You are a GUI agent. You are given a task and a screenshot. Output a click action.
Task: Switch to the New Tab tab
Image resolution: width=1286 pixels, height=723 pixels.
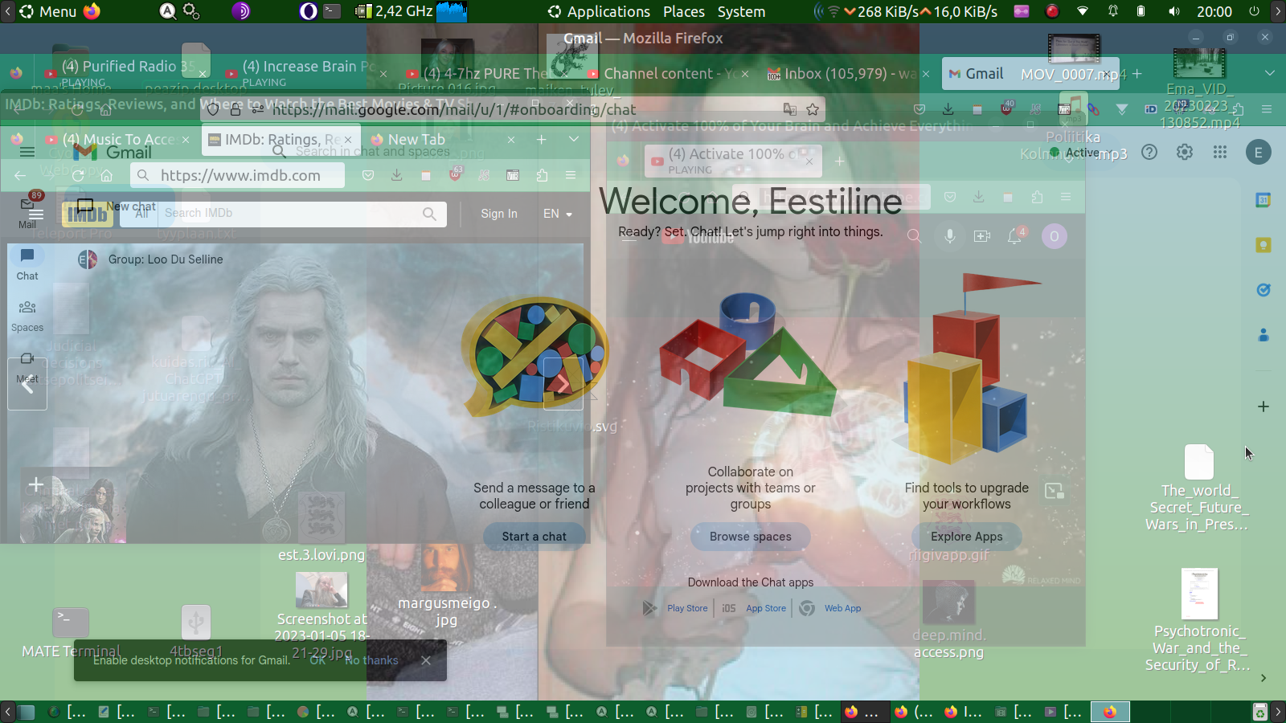(x=442, y=139)
